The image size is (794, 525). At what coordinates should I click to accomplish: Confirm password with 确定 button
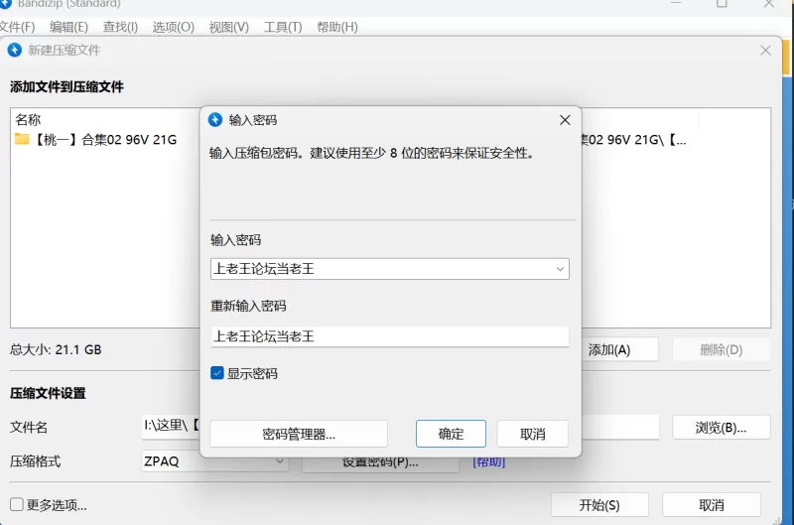pyautogui.click(x=451, y=434)
